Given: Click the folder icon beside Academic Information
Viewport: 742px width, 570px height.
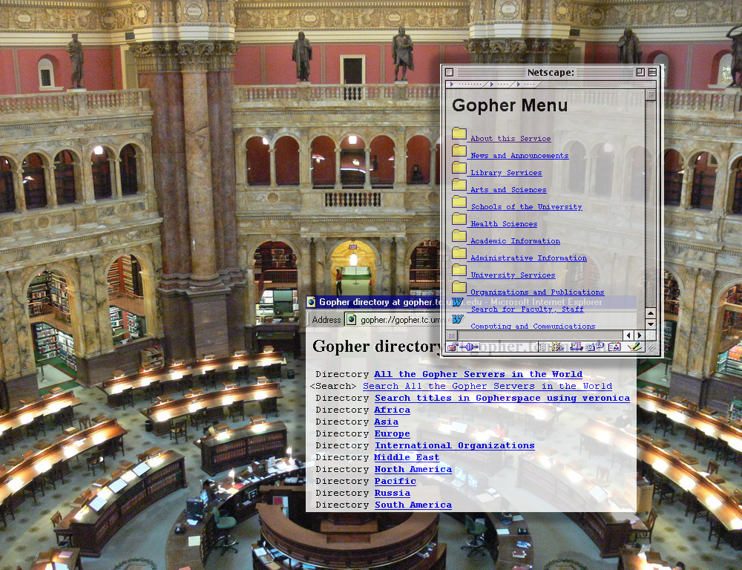Looking at the screenshot, I should [x=459, y=236].
